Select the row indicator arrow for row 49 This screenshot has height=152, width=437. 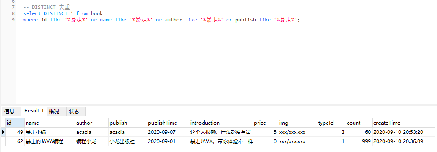(x=3, y=132)
